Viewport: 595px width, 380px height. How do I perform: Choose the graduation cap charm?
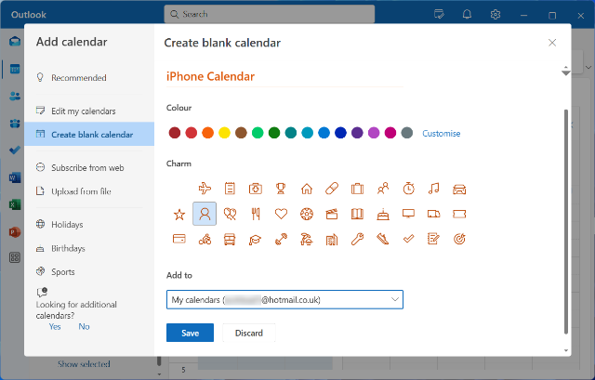(x=256, y=240)
